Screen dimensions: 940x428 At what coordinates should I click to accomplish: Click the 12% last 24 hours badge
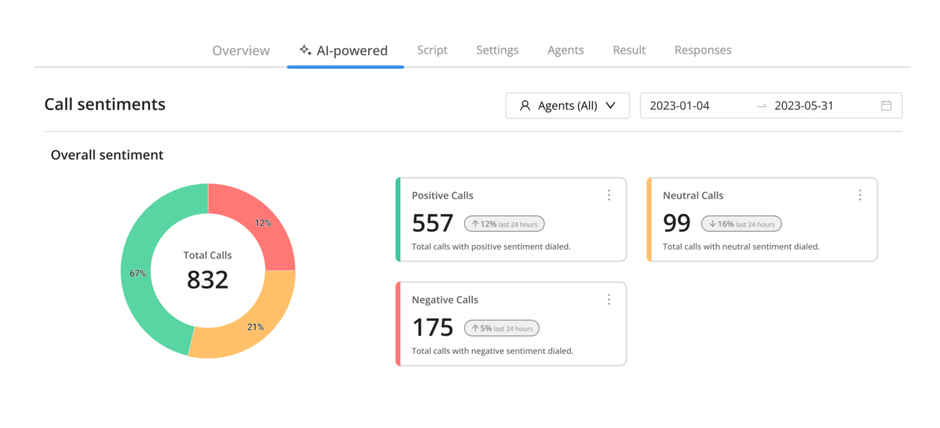coord(504,223)
